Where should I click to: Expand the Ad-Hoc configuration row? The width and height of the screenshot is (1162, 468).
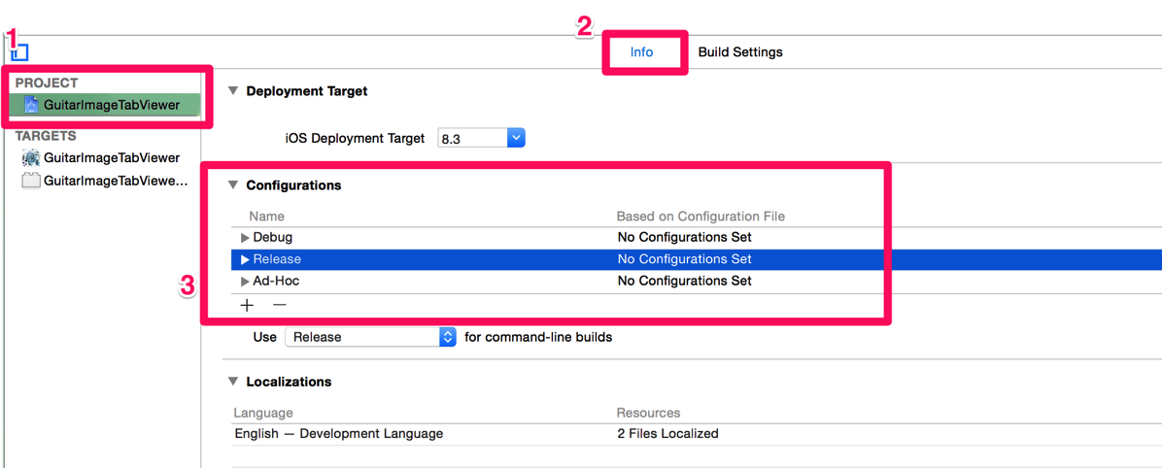click(245, 282)
